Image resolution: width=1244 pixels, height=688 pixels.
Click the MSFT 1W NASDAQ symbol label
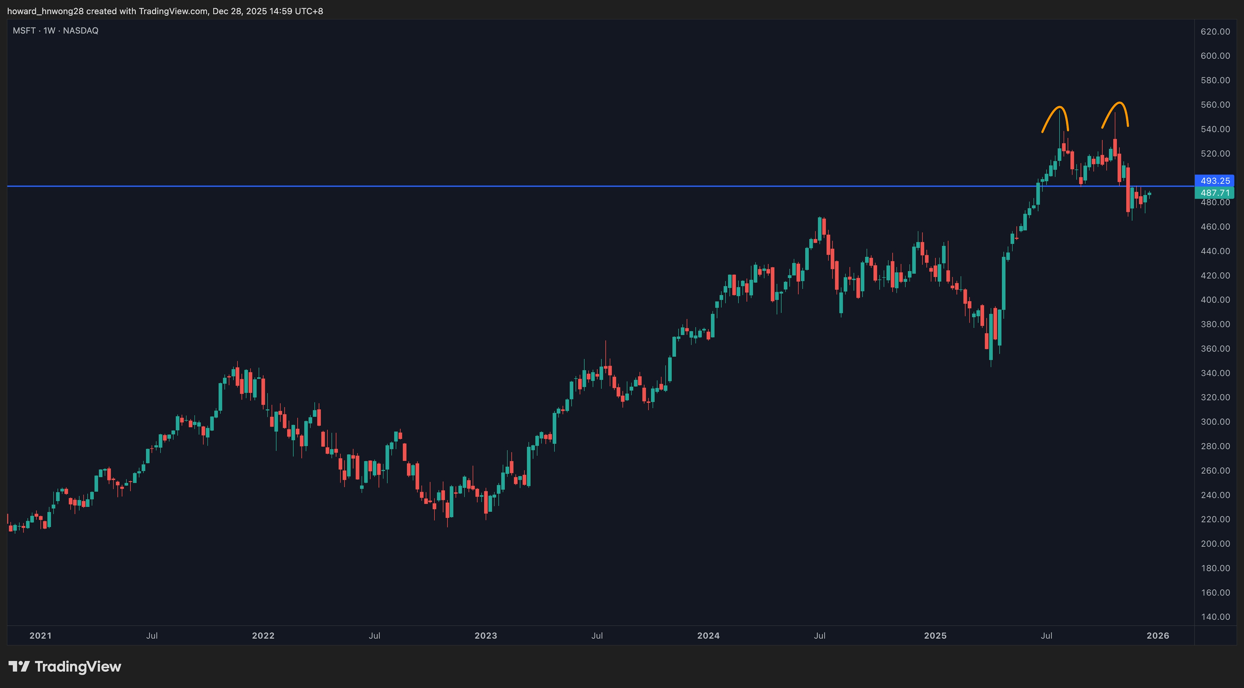point(55,30)
